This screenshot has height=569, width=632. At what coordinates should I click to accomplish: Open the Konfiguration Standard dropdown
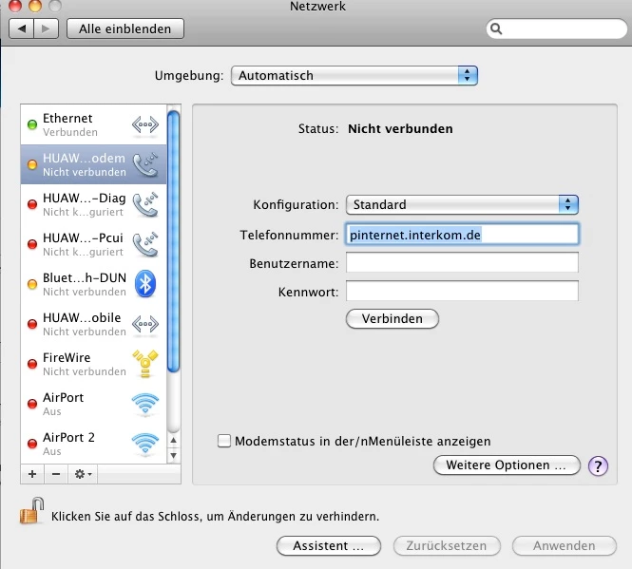pos(462,204)
